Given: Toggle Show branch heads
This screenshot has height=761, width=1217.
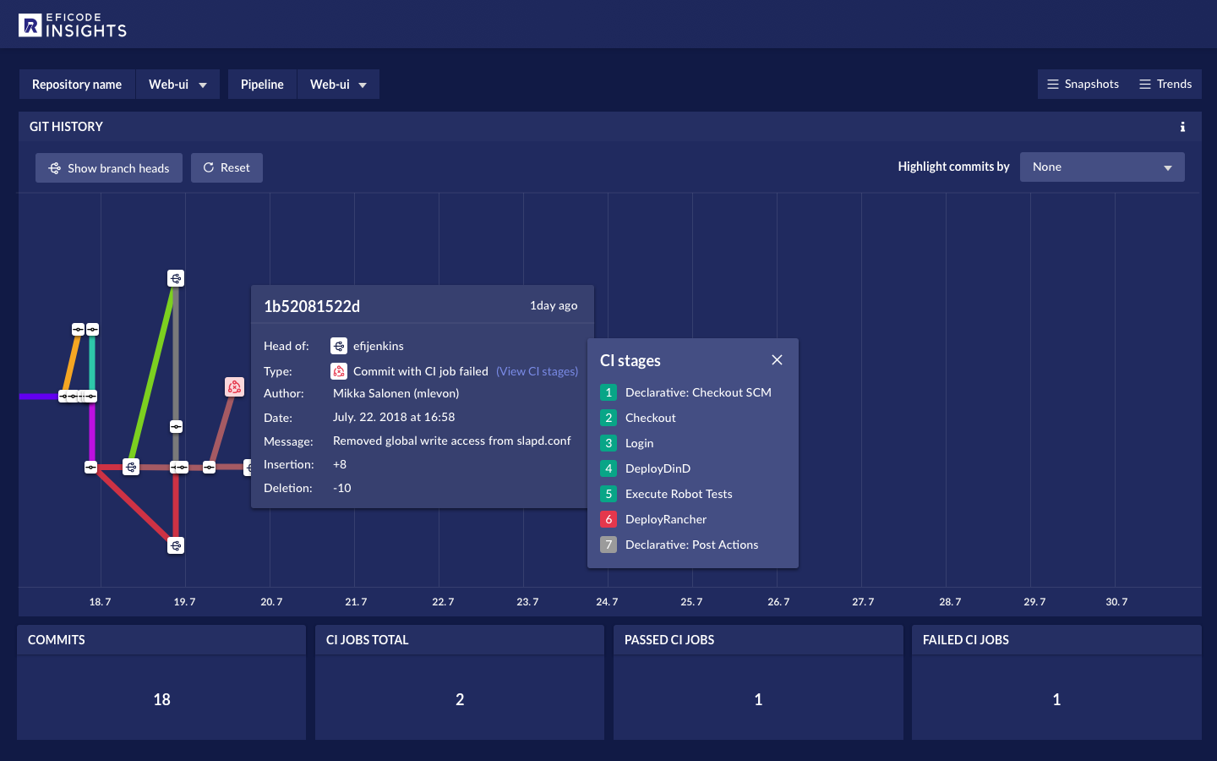Looking at the screenshot, I should (x=109, y=168).
